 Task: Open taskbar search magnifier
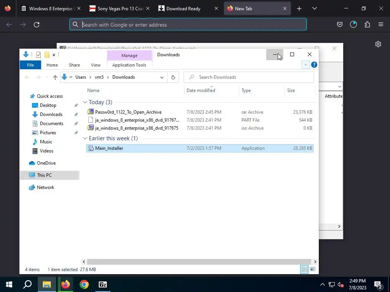tap(27, 284)
